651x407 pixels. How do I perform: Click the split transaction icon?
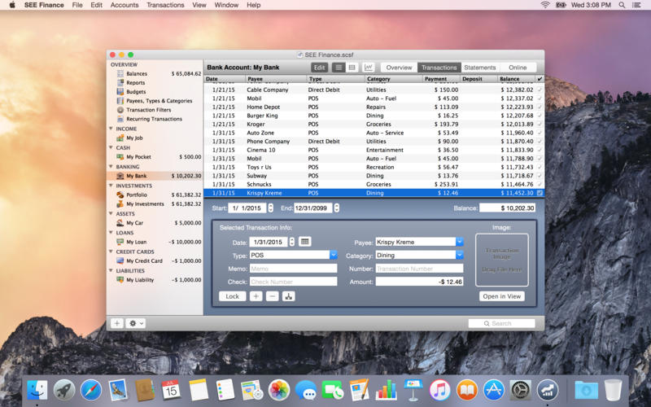tap(288, 296)
